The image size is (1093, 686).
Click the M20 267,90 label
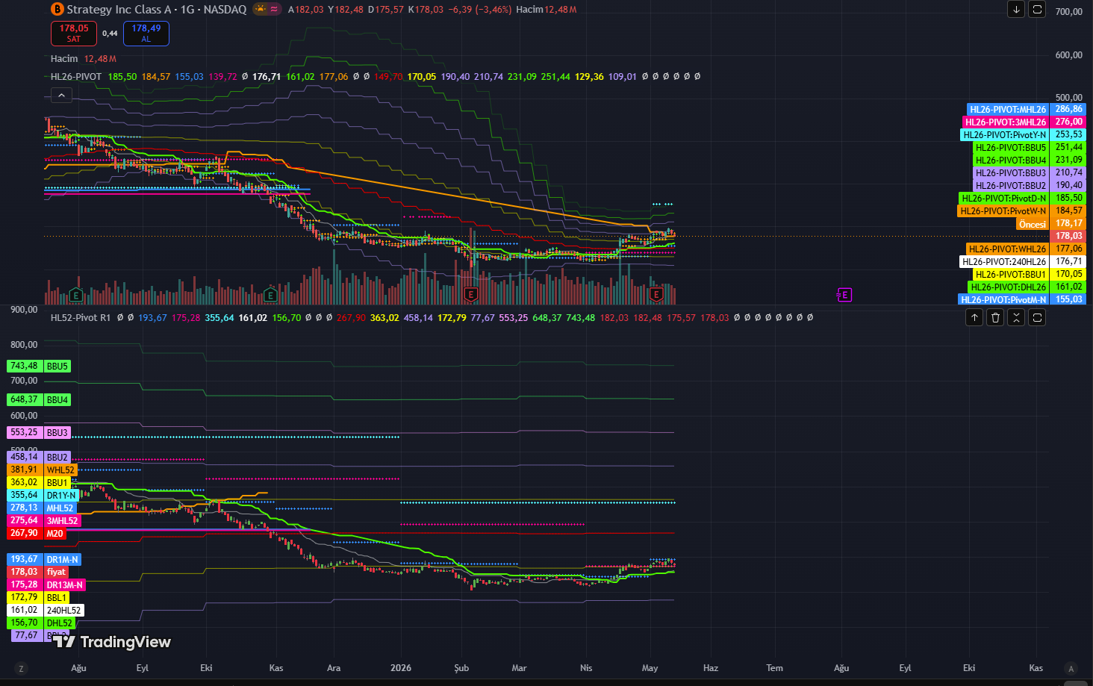(x=37, y=534)
